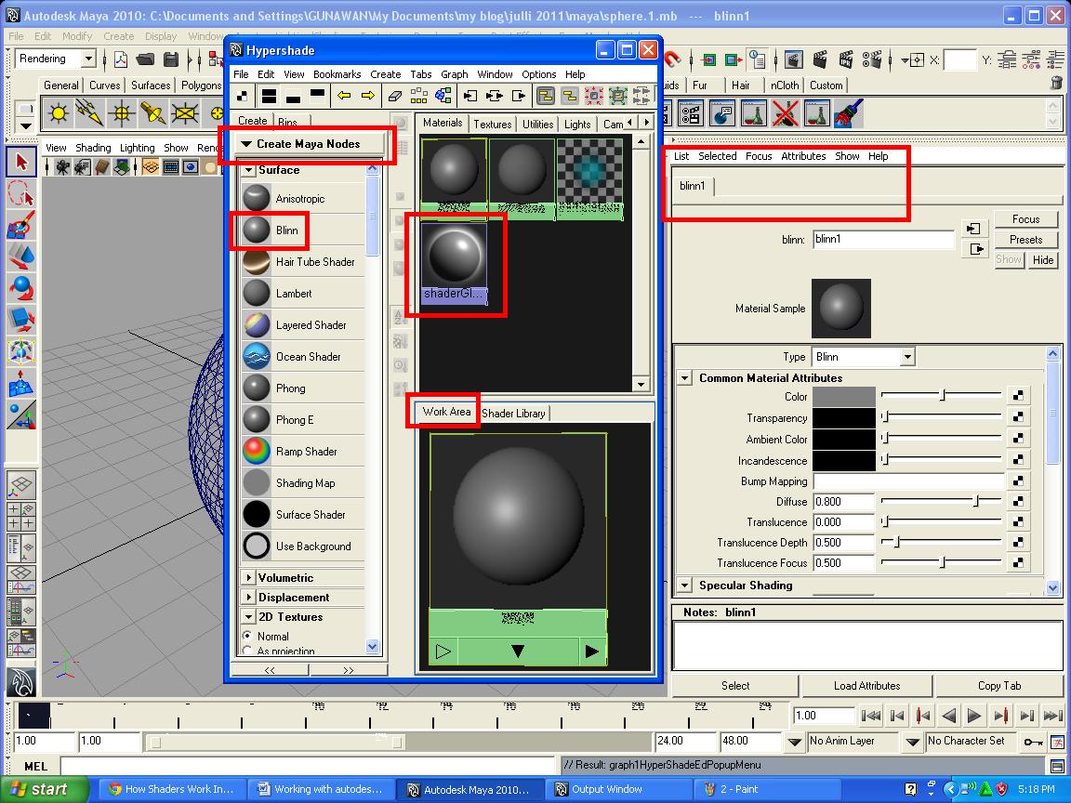Map a texture to the Color attribute
This screenshot has width=1071, height=803.
point(1018,395)
